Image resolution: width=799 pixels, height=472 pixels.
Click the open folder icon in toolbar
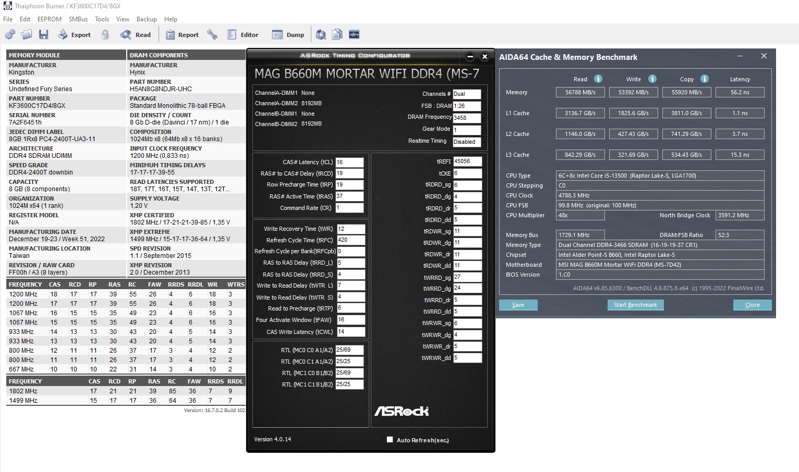coord(27,35)
